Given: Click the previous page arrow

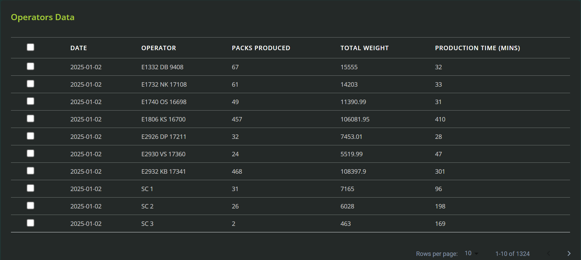Looking at the screenshot, I should pyautogui.click(x=549, y=254).
